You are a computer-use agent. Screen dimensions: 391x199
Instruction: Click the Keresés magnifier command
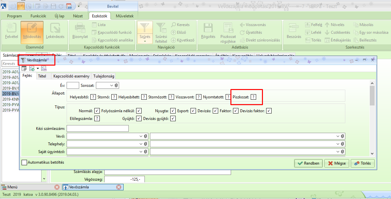(x=180, y=25)
